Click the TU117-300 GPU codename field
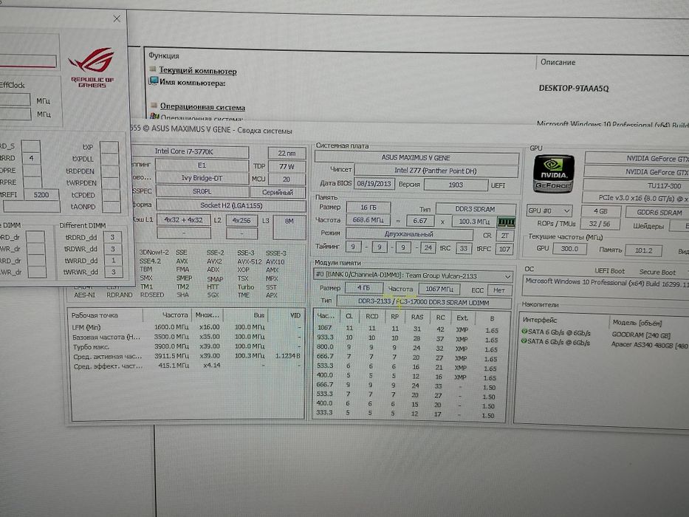Viewport: 689px width, 517px height. click(636, 185)
